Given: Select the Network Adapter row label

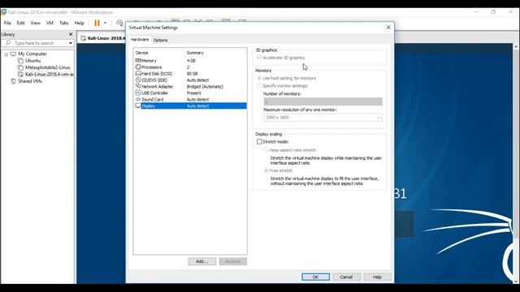Looking at the screenshot, I should click(157, 87).
